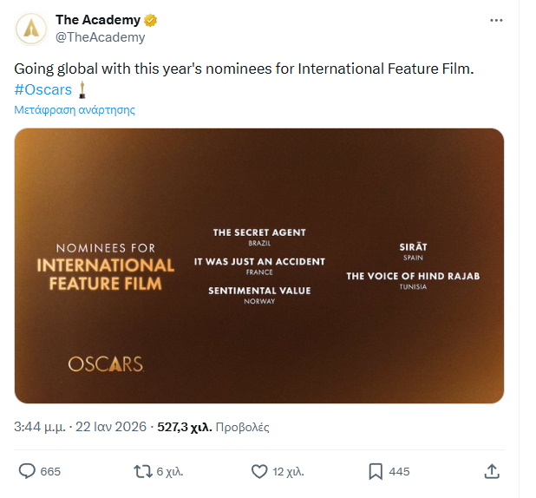Click the gold verified badge
The height and width of the screenshot is (498, 536).
pos(150,20)
